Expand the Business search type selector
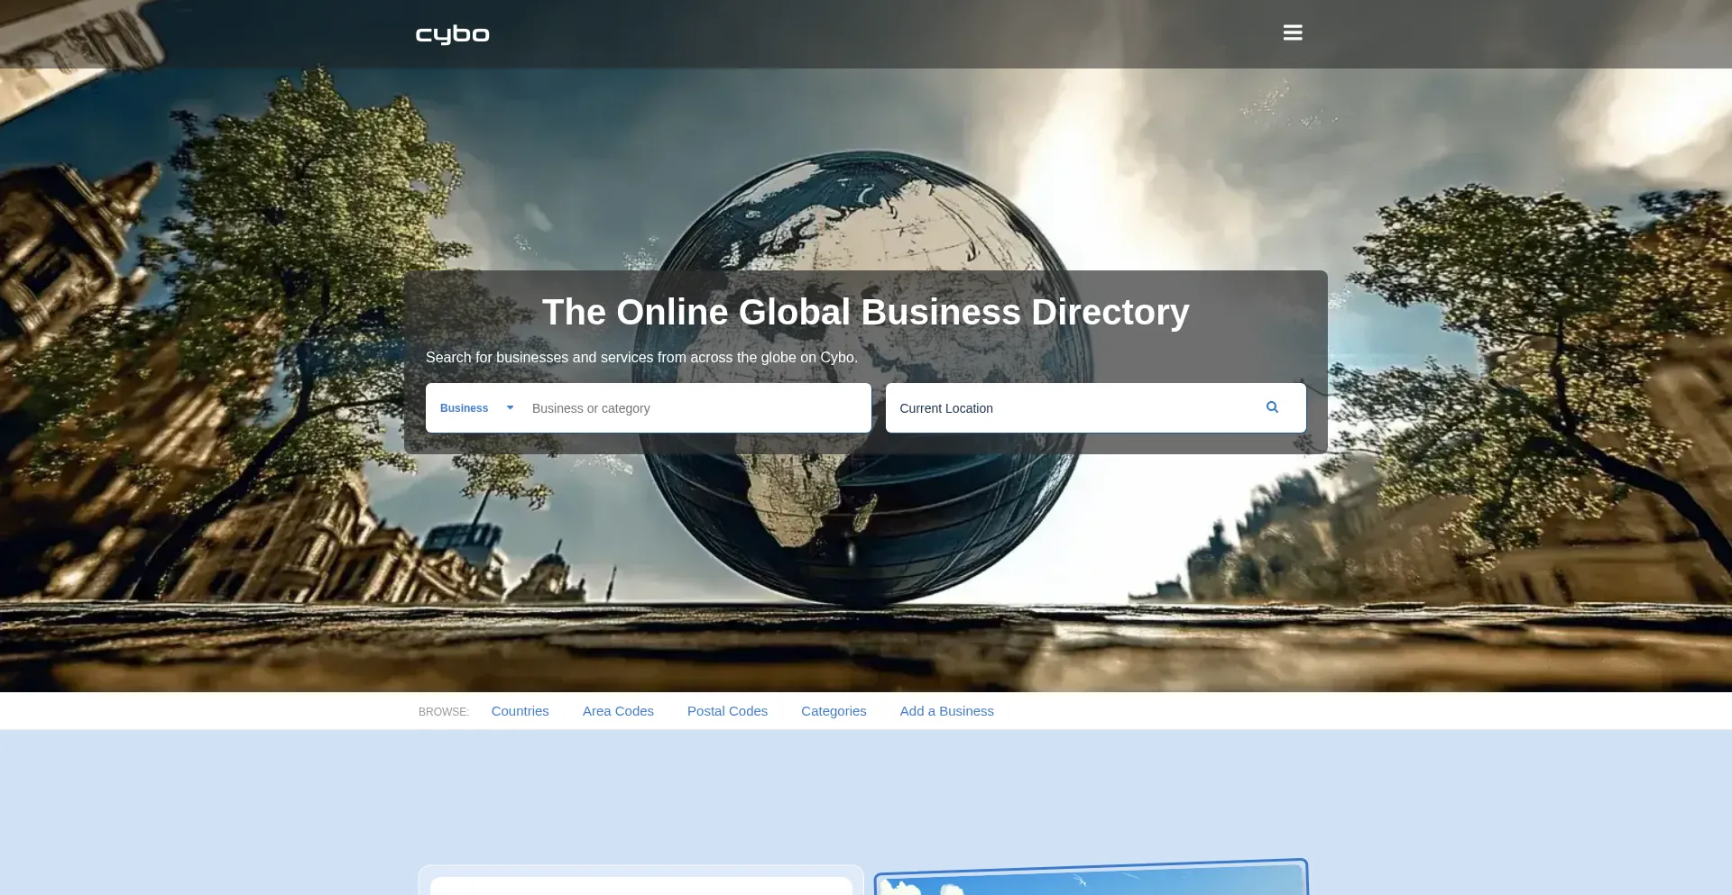 click(x=465, y=408)
